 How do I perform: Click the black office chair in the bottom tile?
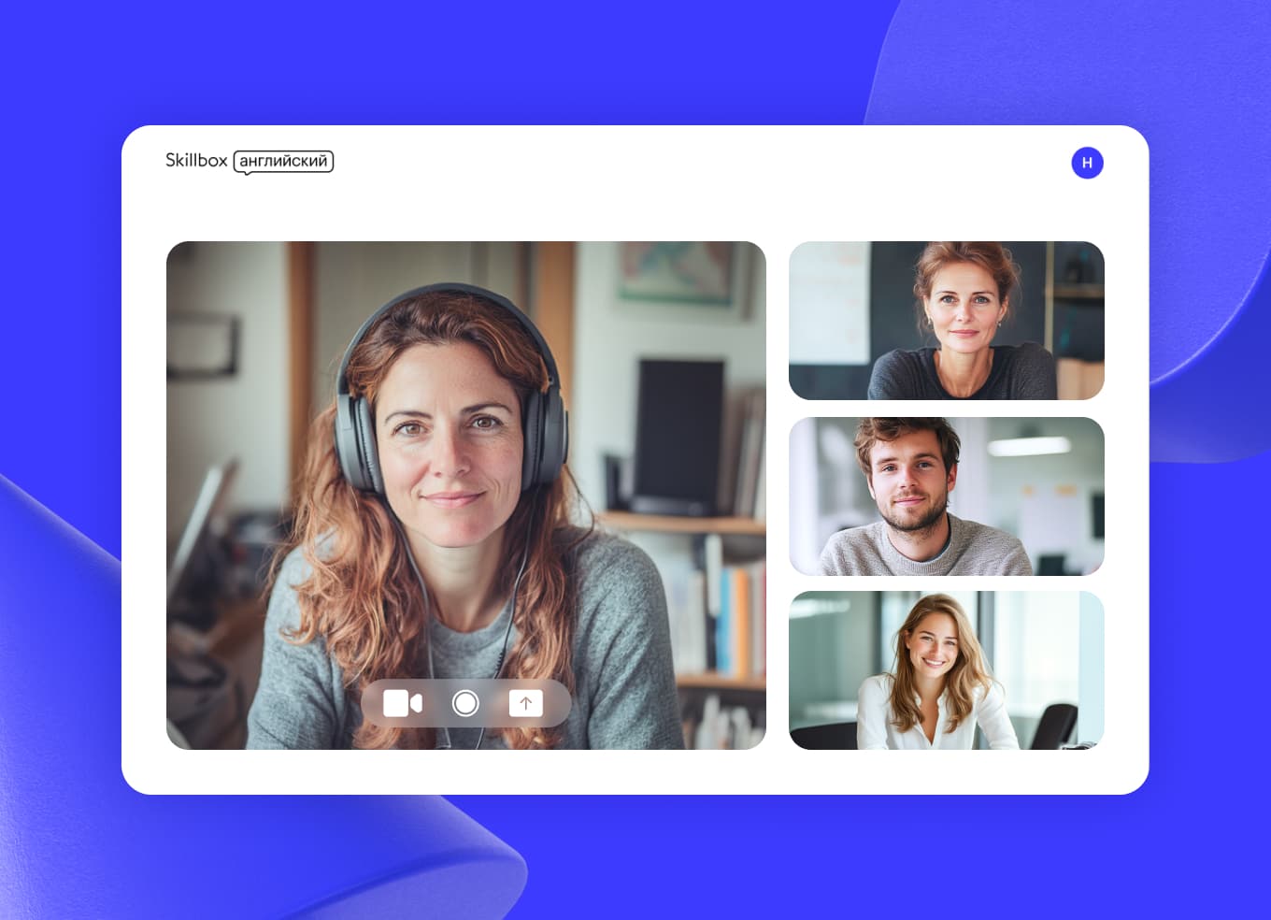coord(1056,725)
